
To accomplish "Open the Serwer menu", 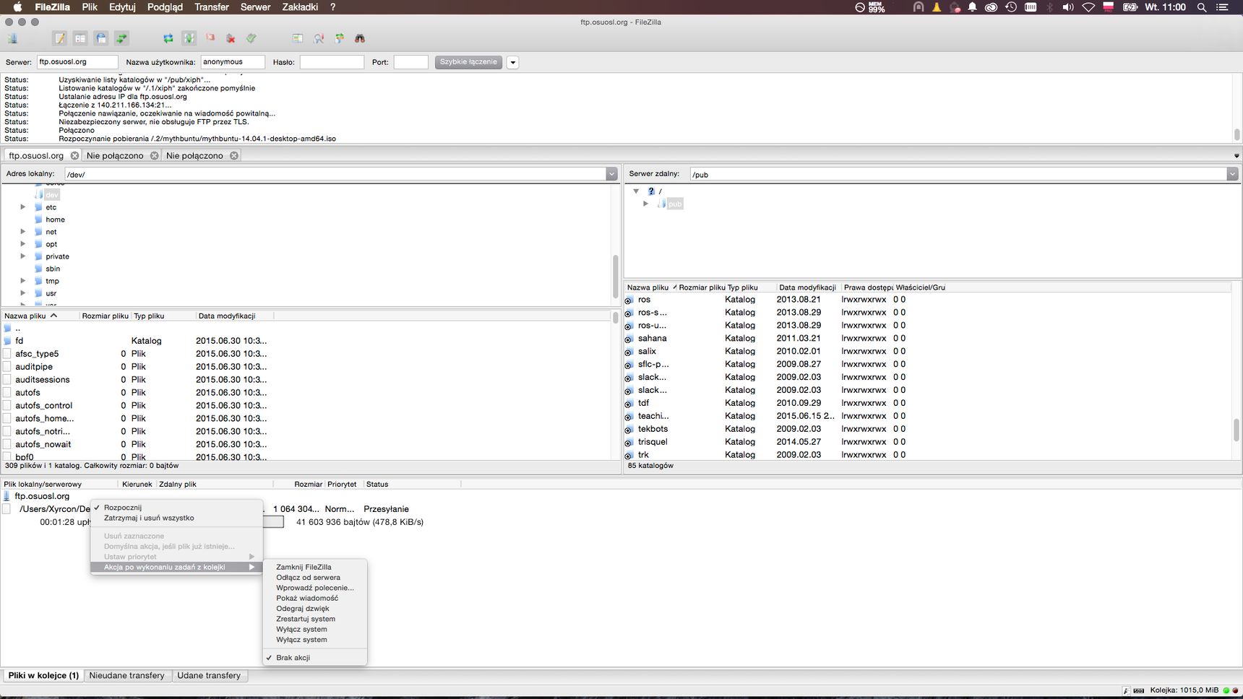I will tap(256, 7).
